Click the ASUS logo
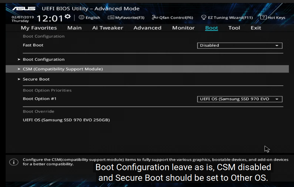Image resolution: width=294 pixels, height=187 pixels. click(24, 9)
